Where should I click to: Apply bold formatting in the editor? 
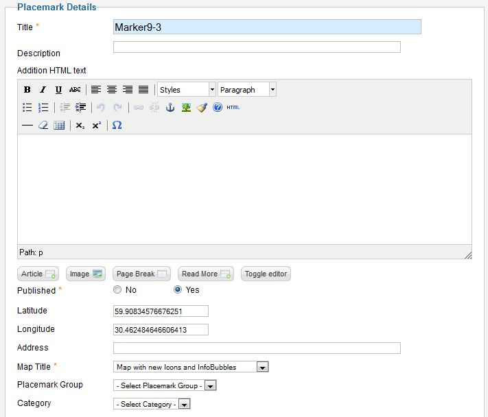tap(27, 90)
